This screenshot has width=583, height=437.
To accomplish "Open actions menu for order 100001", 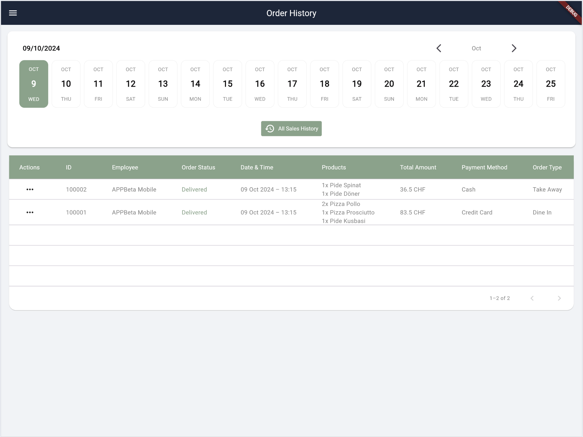I will pyautogui.click(x=30, y=212).
